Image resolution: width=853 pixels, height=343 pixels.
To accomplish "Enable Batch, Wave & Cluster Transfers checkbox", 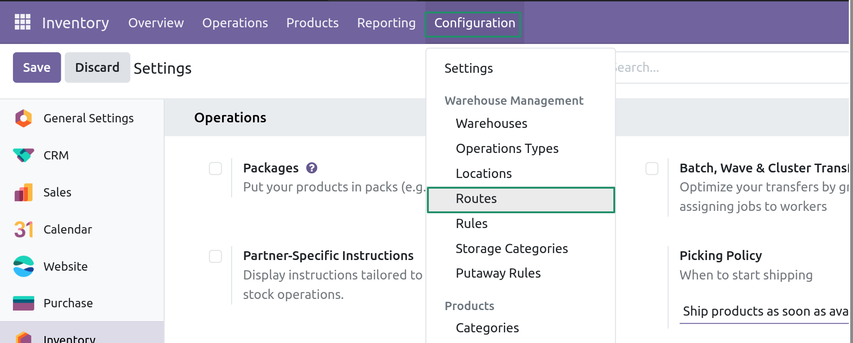I will point(652,168).
